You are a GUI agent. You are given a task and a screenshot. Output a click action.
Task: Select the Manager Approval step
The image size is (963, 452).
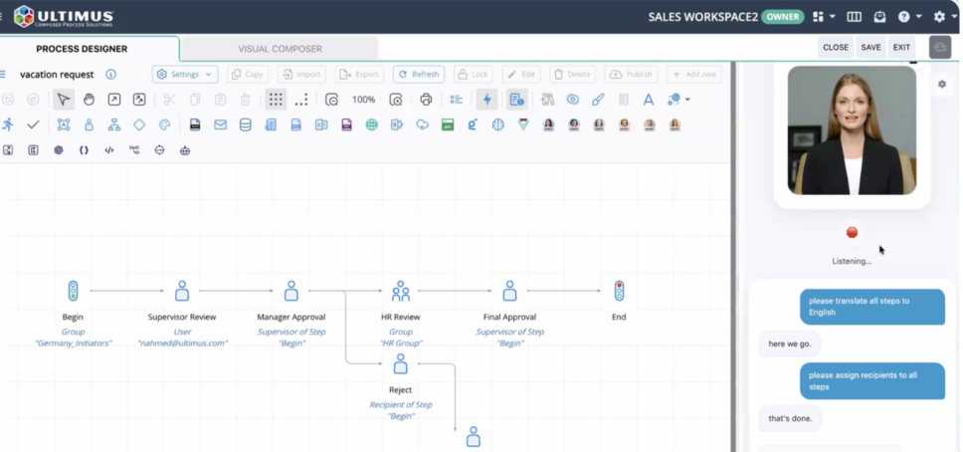pos(291,291)
